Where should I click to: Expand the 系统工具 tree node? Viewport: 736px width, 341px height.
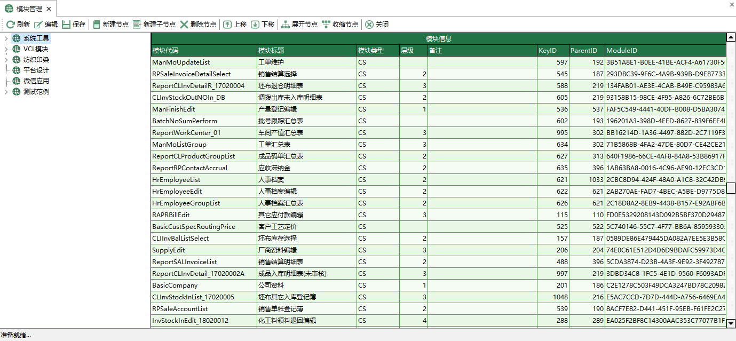pyautogui.click(x=6, y=38)
